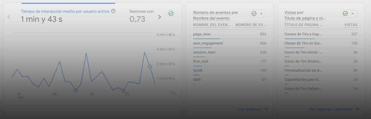Open dropdown arrow in Vistas card
Image resolution: width=371 pixels, height=119 pixels.
[x=353, y=14]
